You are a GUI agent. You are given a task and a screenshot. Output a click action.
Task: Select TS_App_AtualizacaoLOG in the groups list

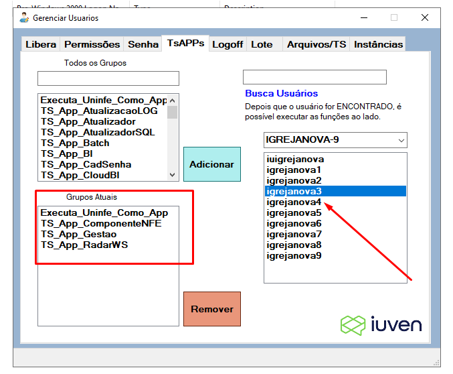104,111
